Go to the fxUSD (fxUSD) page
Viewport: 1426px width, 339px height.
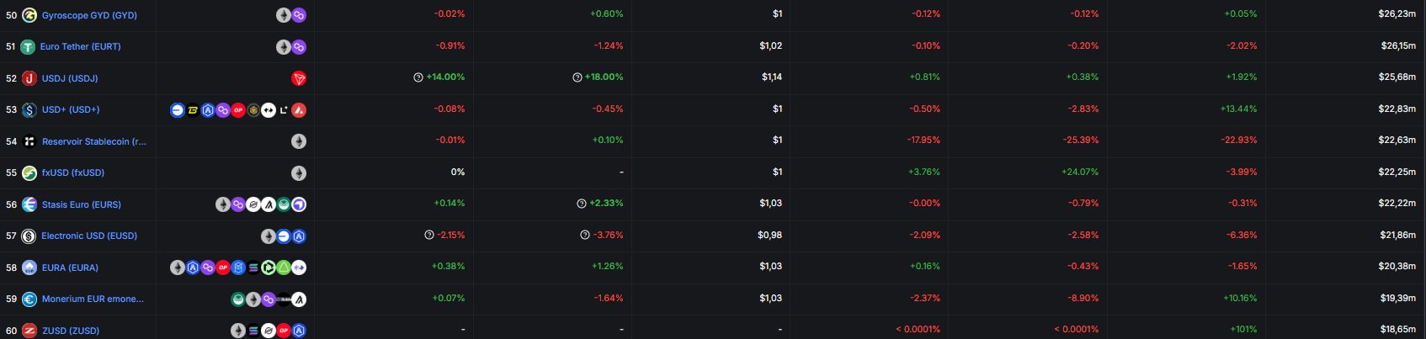73,173
